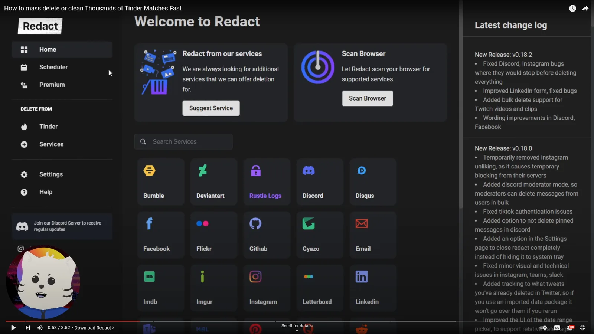This screenshot has height=334, width=594.
Task: Open the Linkedin service card
Action: click(373, 288)
